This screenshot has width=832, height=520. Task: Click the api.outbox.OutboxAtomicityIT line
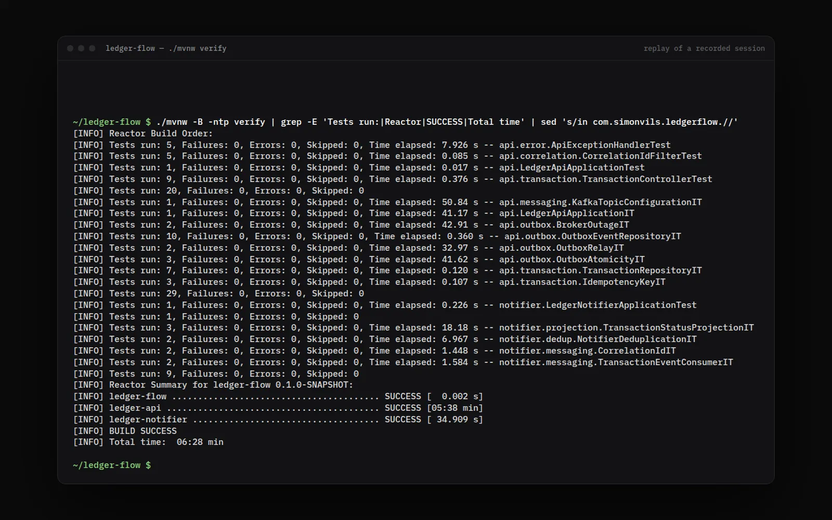[x=359, y=259]
